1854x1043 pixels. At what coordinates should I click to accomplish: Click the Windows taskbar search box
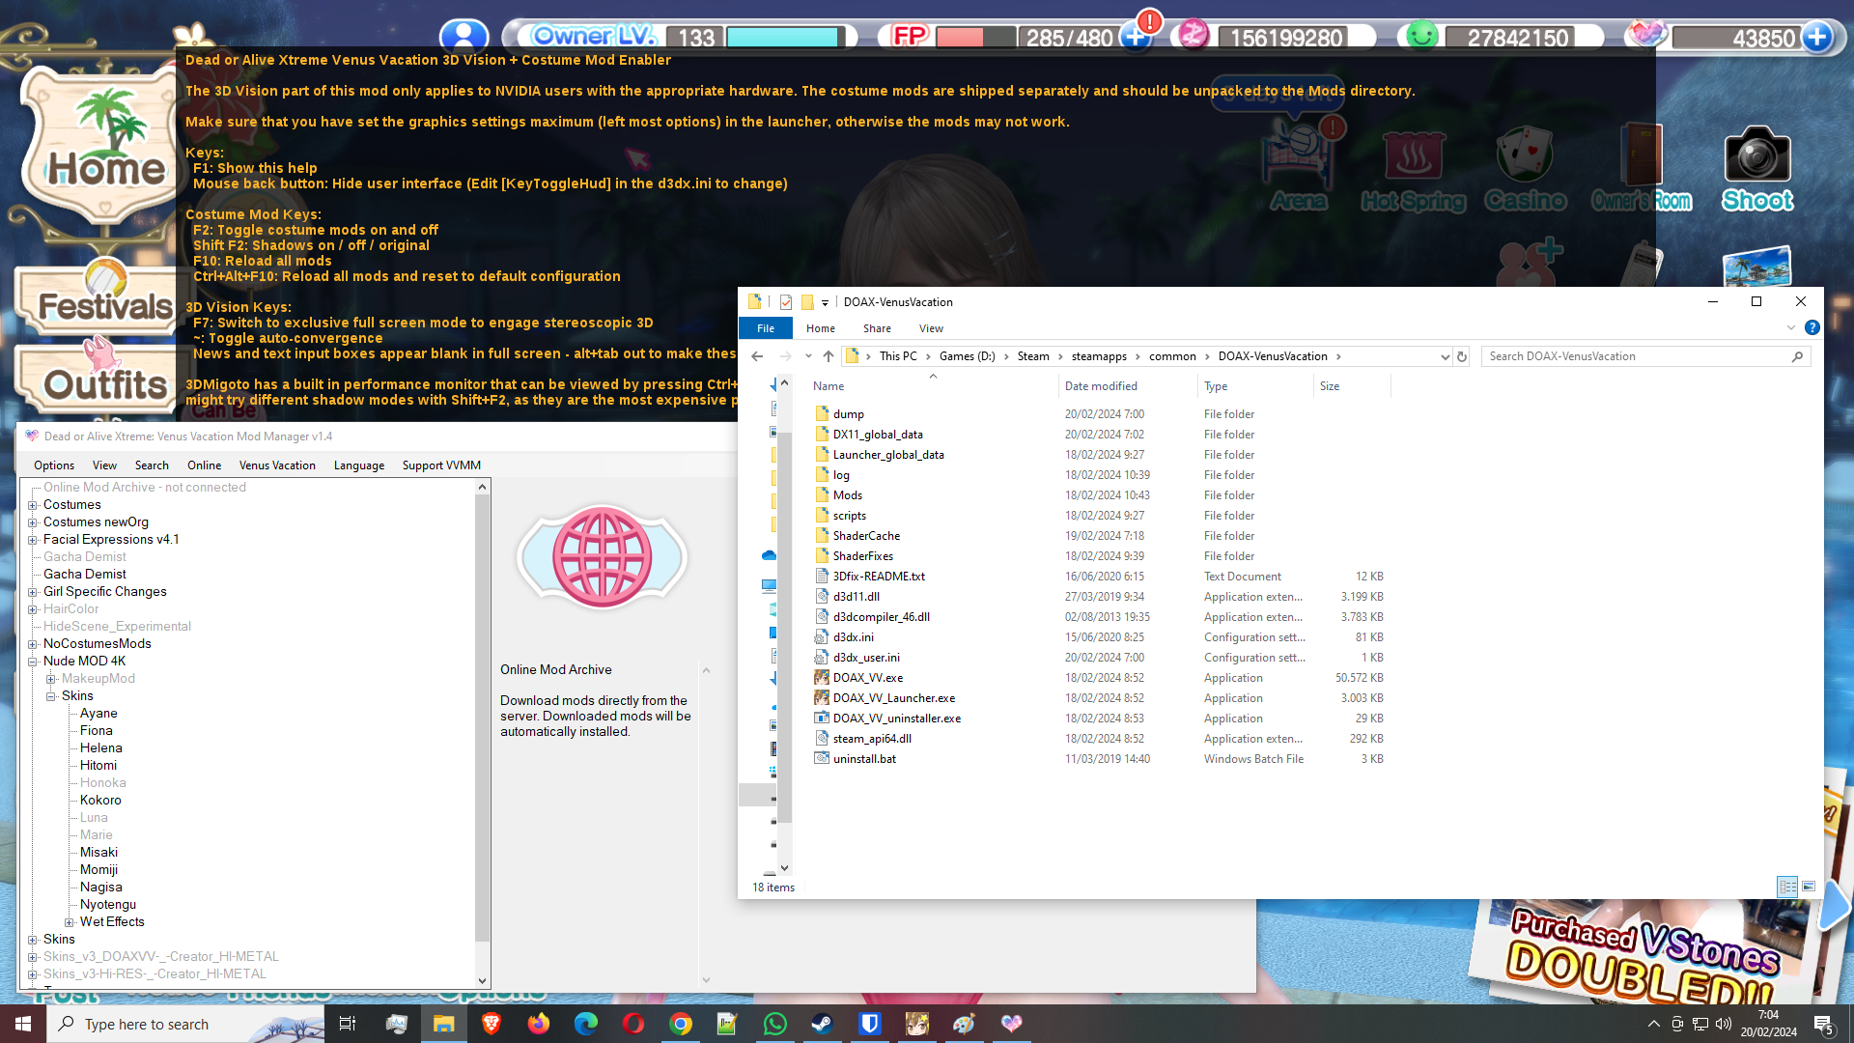coord(185,1024)
